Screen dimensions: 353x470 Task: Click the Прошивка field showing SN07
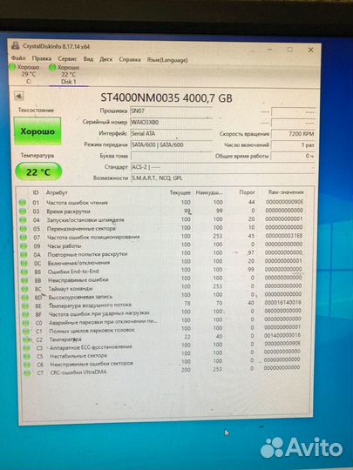pyautogui.click(x=172, y=111)
